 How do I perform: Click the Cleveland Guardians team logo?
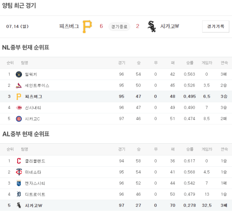pos(19,161)
